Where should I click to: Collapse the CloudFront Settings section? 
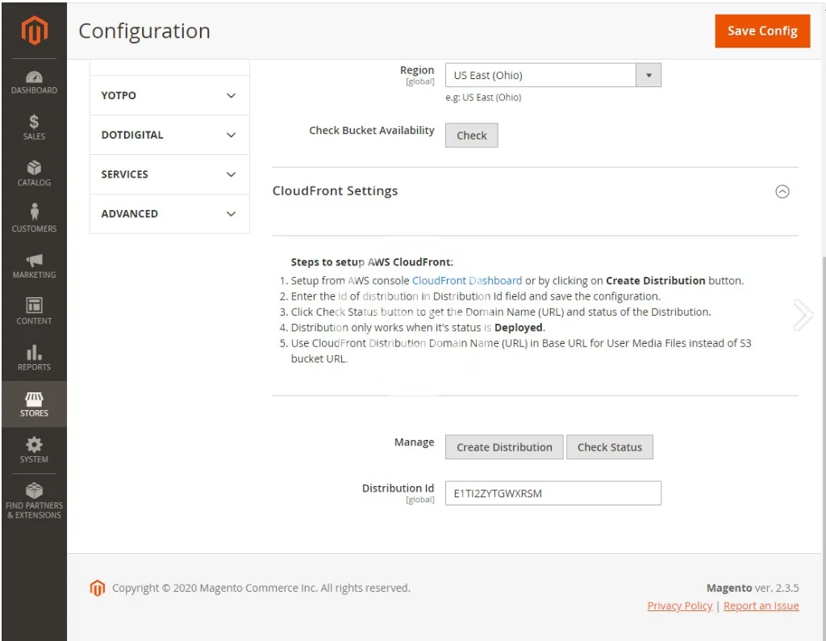[782, 191]
